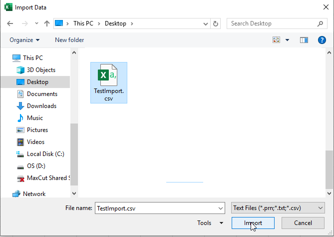Click the search magnifier icon
Image resolution: width=334 pixels, height=237 pixels.
[320, 23]
